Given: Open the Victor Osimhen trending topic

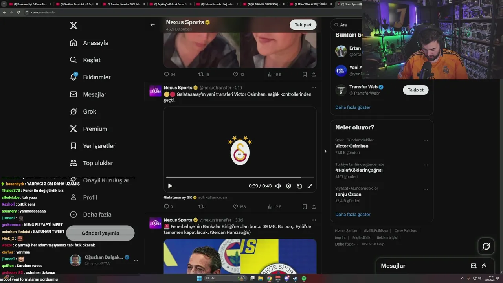Looking at the screenshot, I should pos(352,146).
